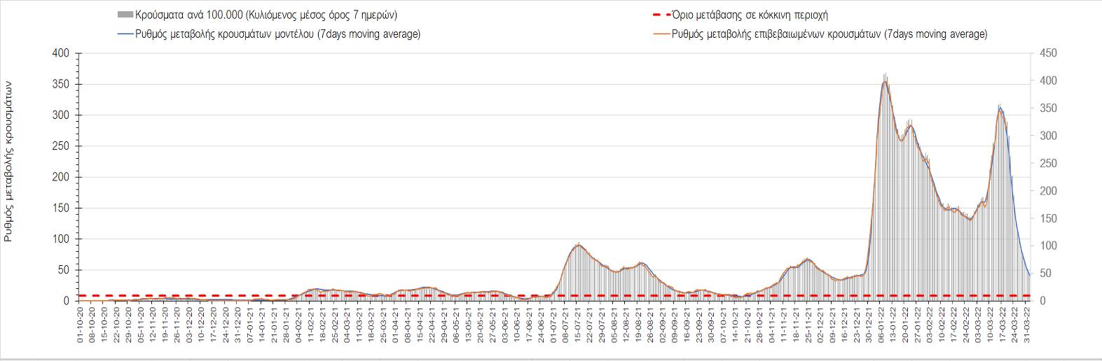Click the 400 label on left axis
This screenshot has width=1102, height=361.
pyautogui.click(x=61, y=53)
